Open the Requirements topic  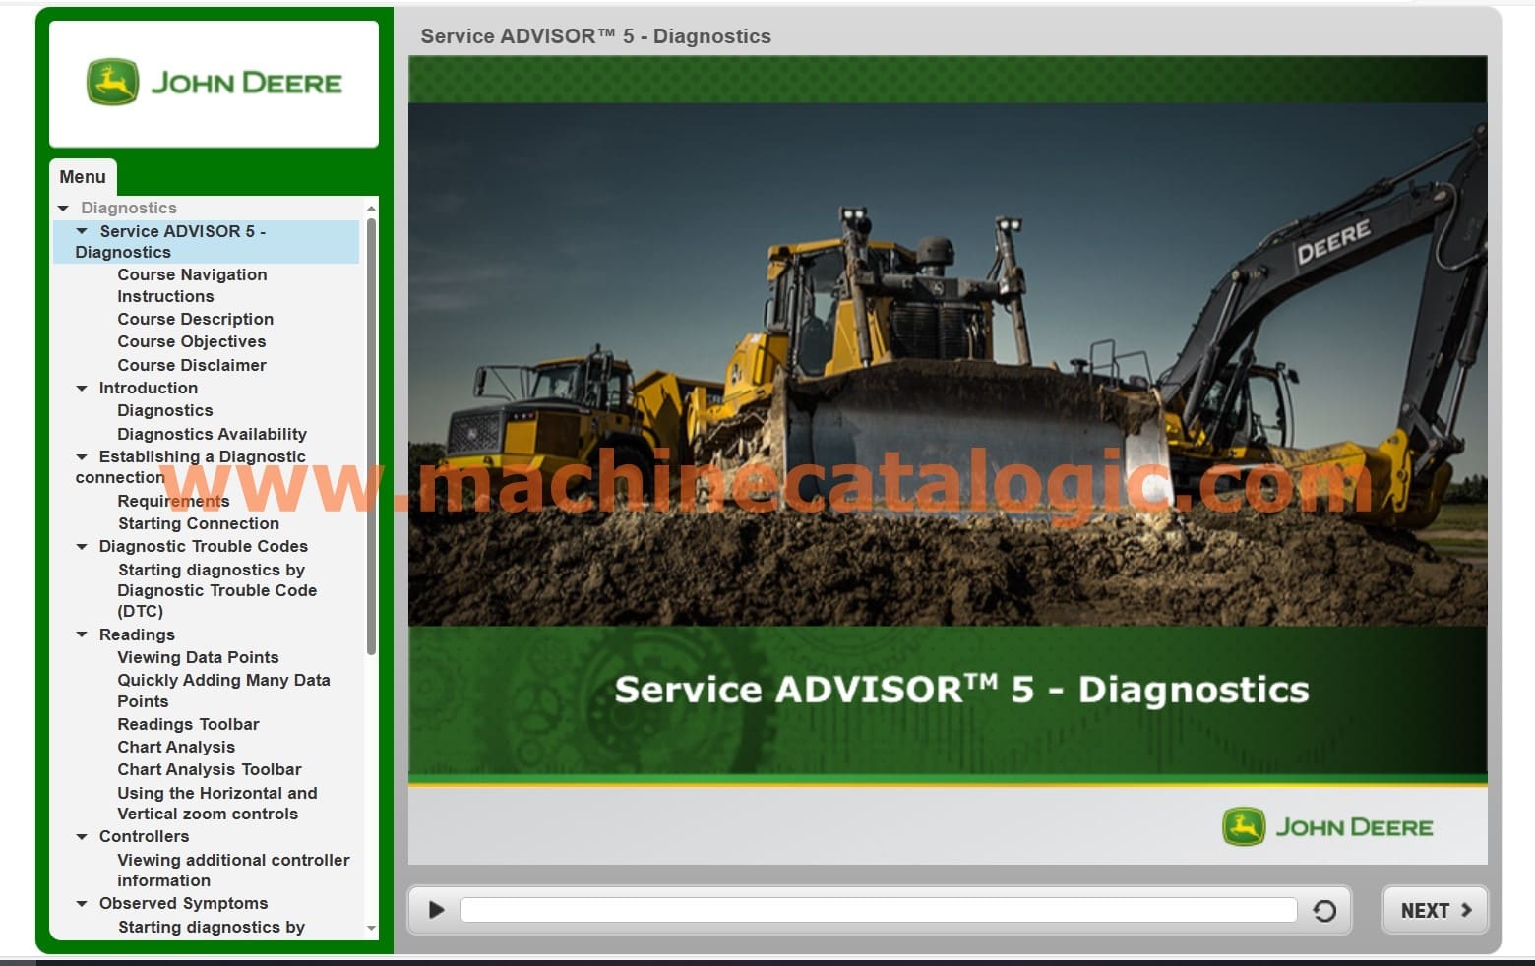point(173,501)
